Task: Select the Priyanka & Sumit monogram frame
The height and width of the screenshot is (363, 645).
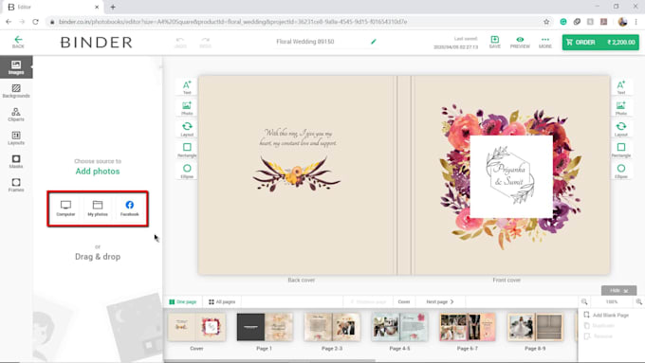Action: pyautogui.click(x=511, y=176)
